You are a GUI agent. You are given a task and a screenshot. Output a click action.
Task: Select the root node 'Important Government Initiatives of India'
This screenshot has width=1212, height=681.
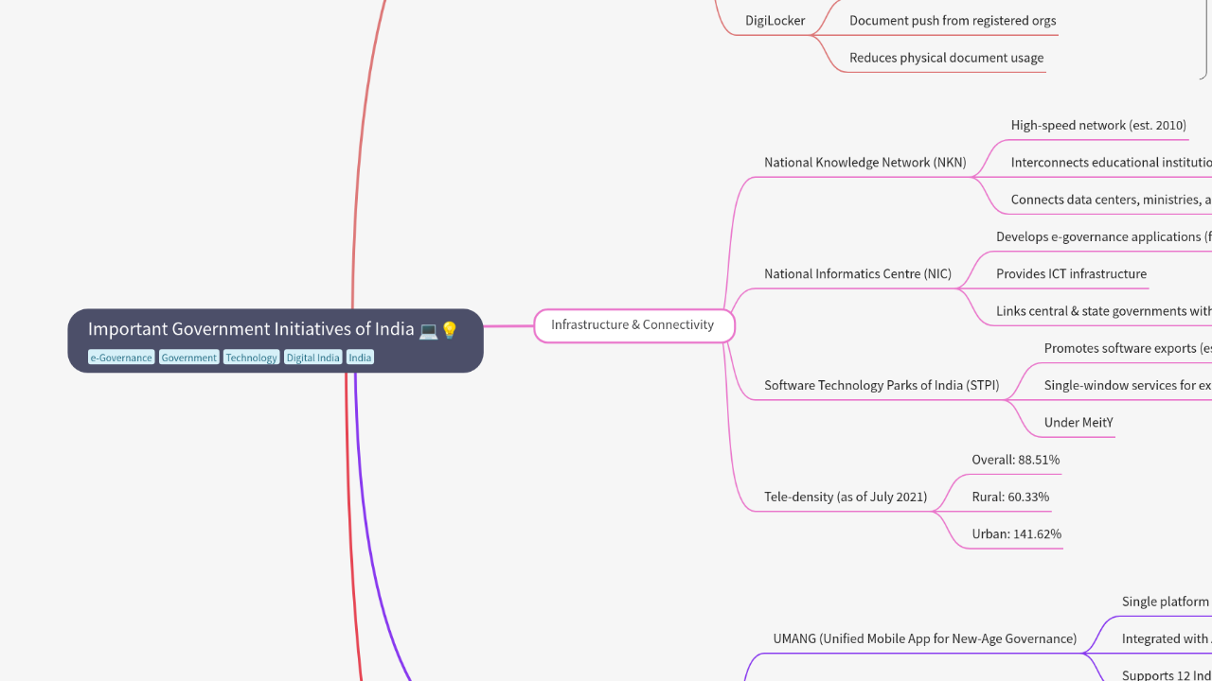tap(275, 340)
